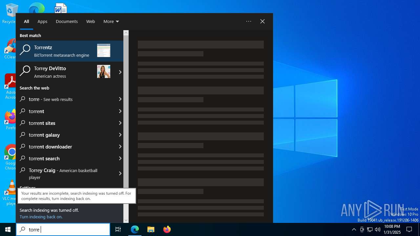
Task: Click the tray icon left of network
Action: coord(362,229)
